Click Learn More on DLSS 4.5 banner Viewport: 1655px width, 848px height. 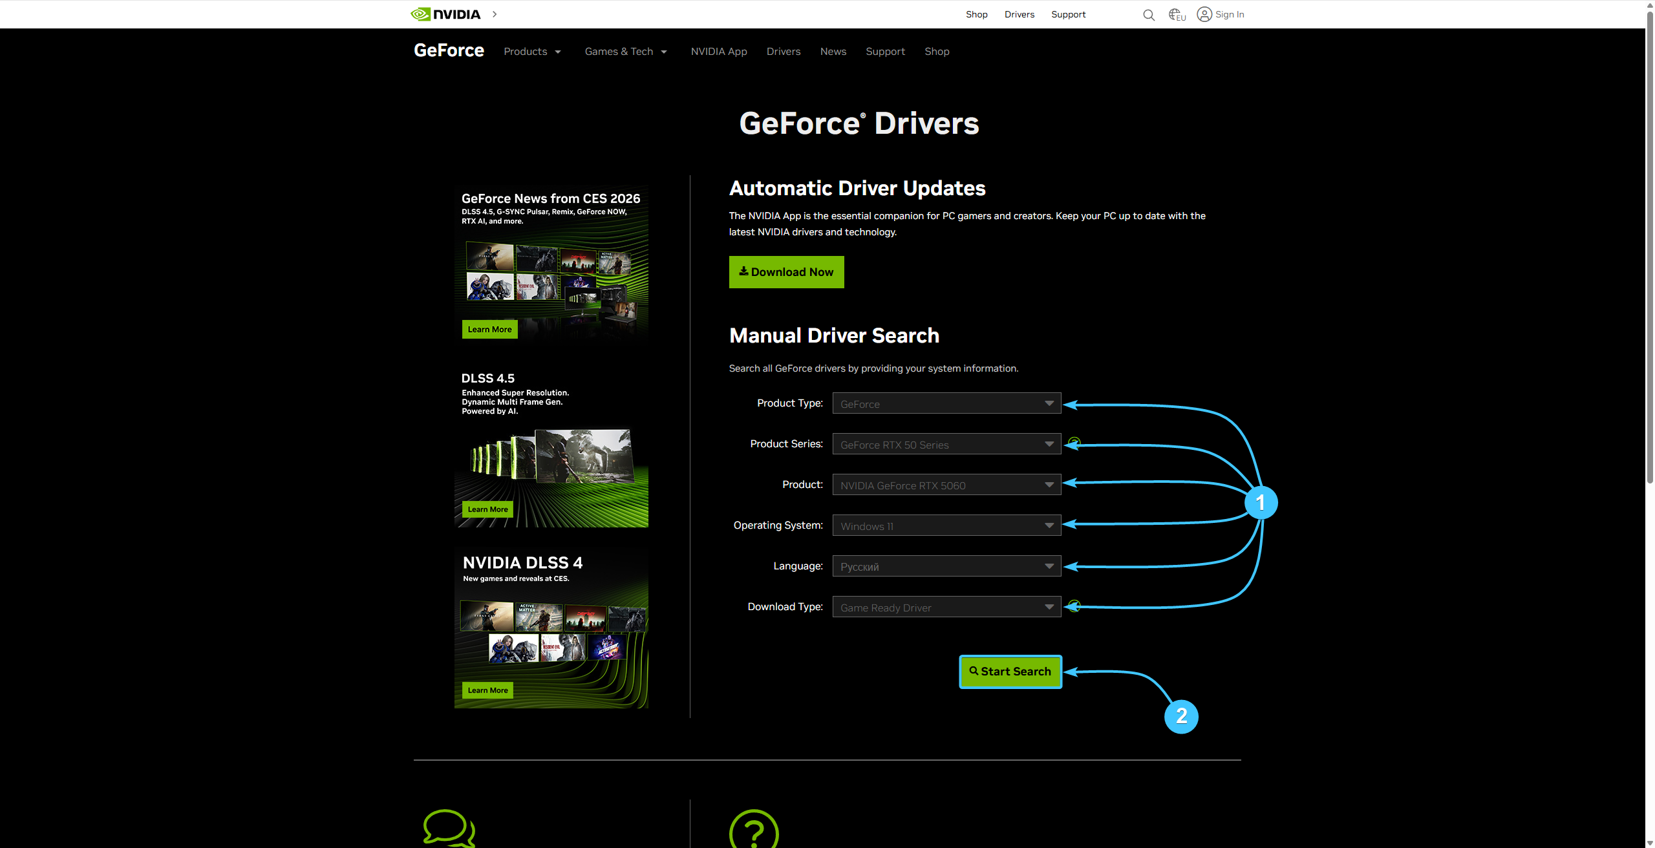(x=487, y=509)
